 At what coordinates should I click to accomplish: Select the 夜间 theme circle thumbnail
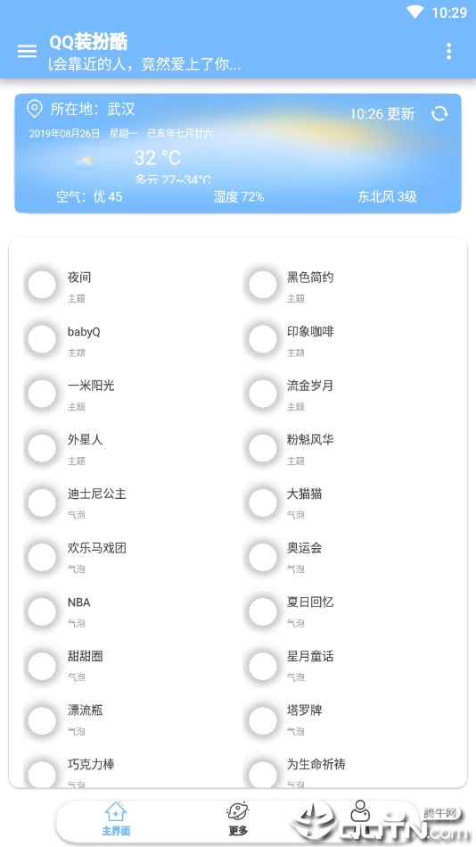(42, 285)
